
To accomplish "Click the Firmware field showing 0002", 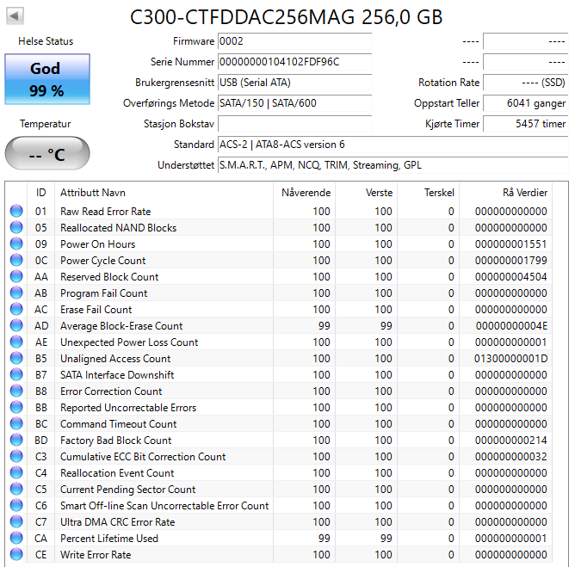I will 294,41.
